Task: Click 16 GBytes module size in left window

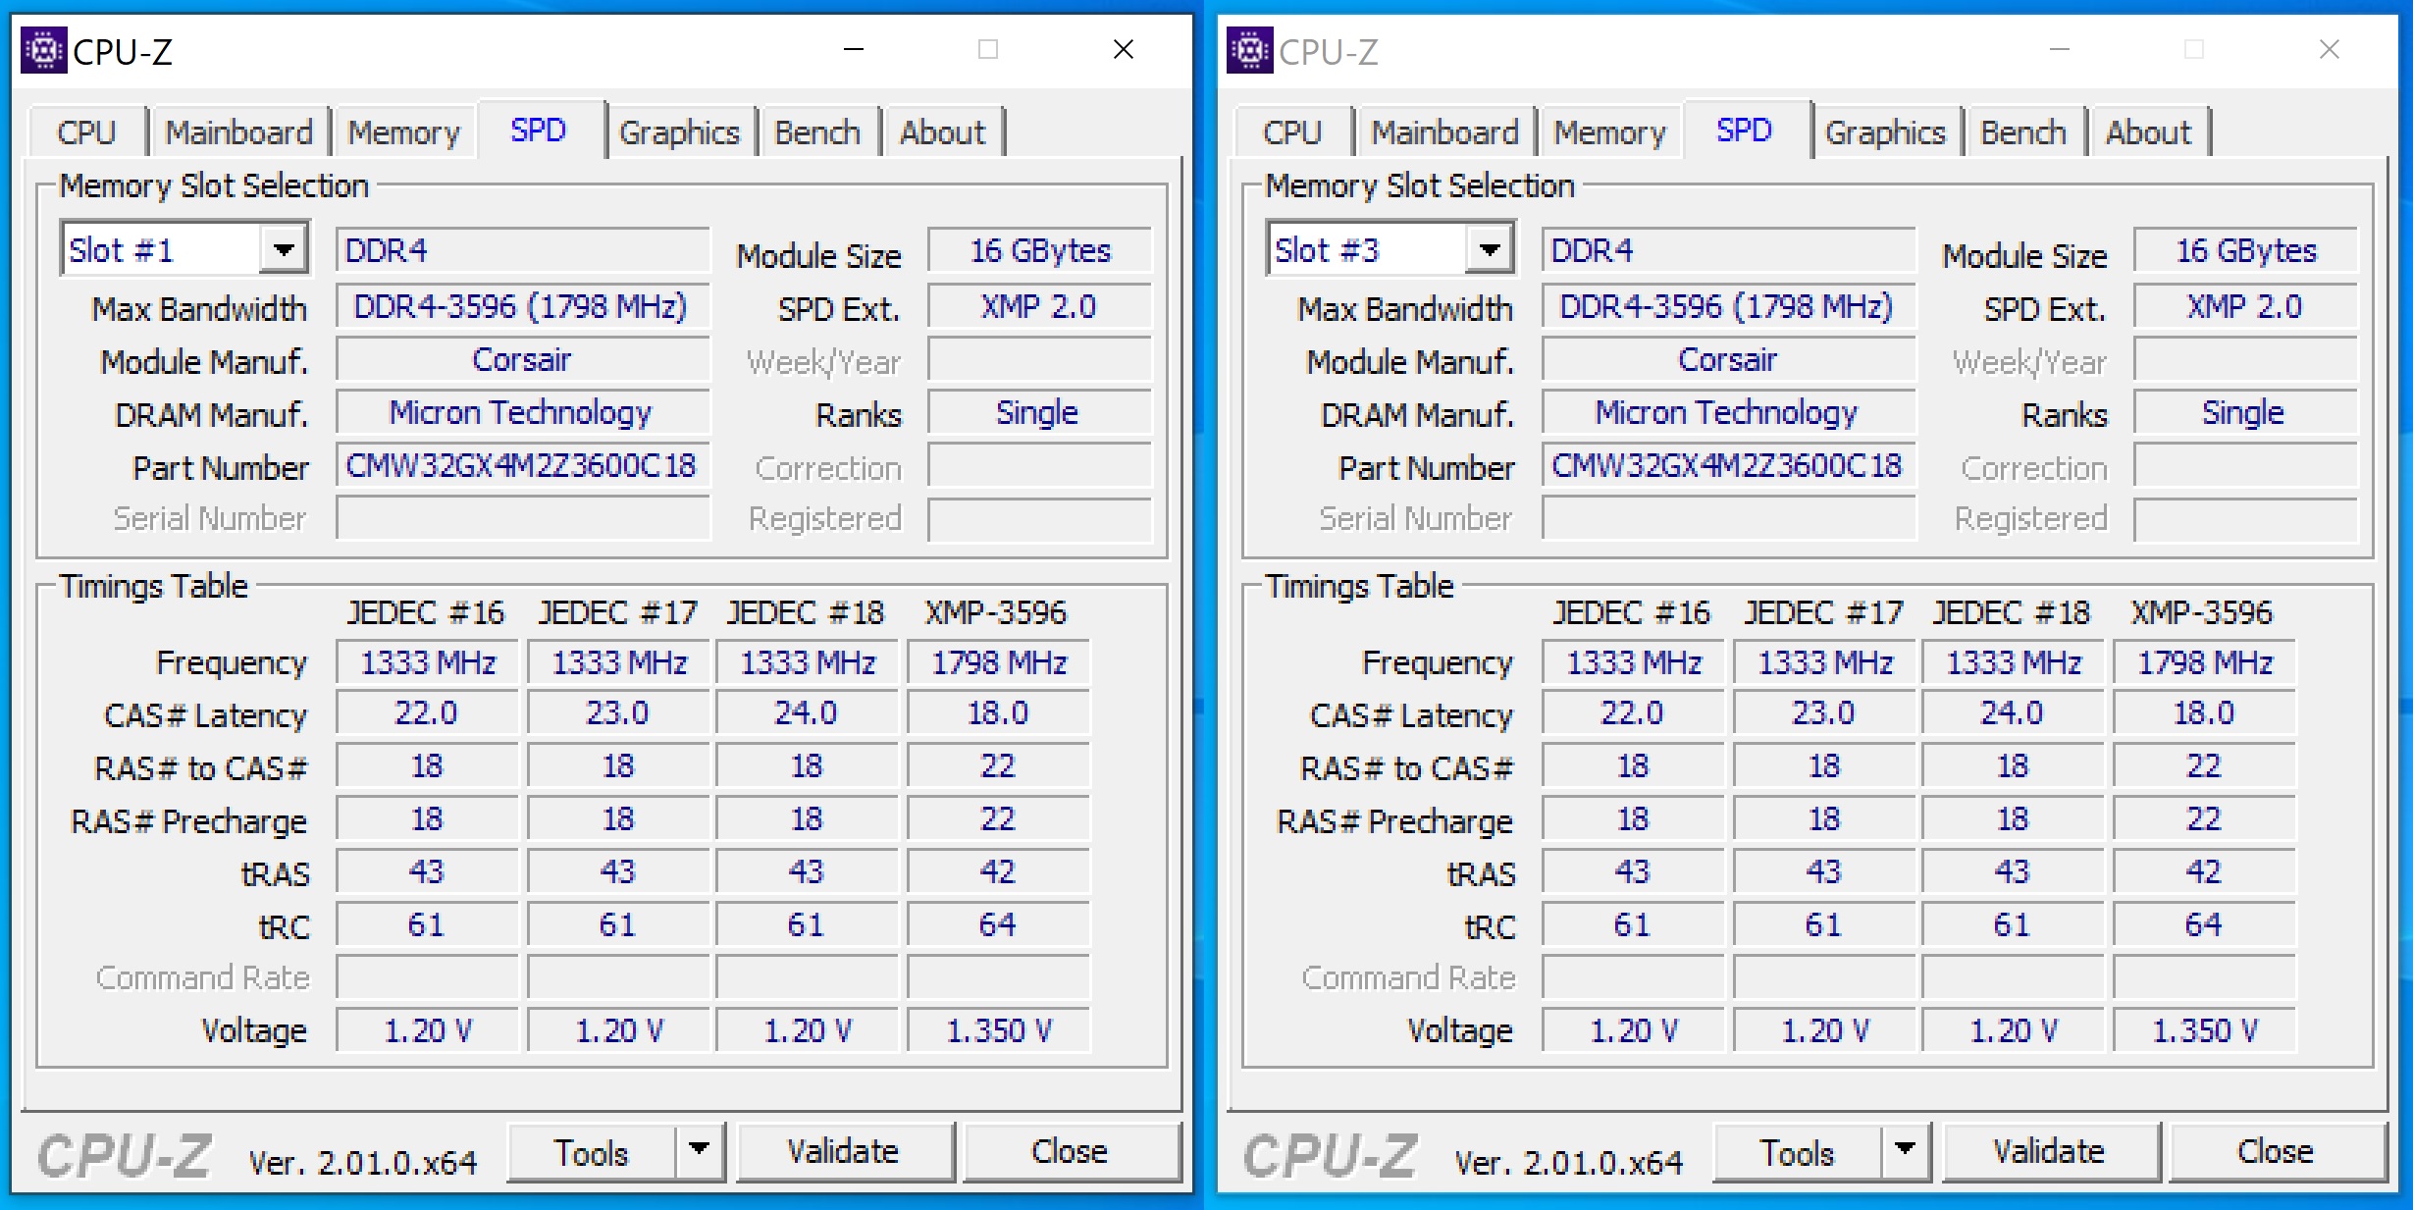Action: [1039, 251]
